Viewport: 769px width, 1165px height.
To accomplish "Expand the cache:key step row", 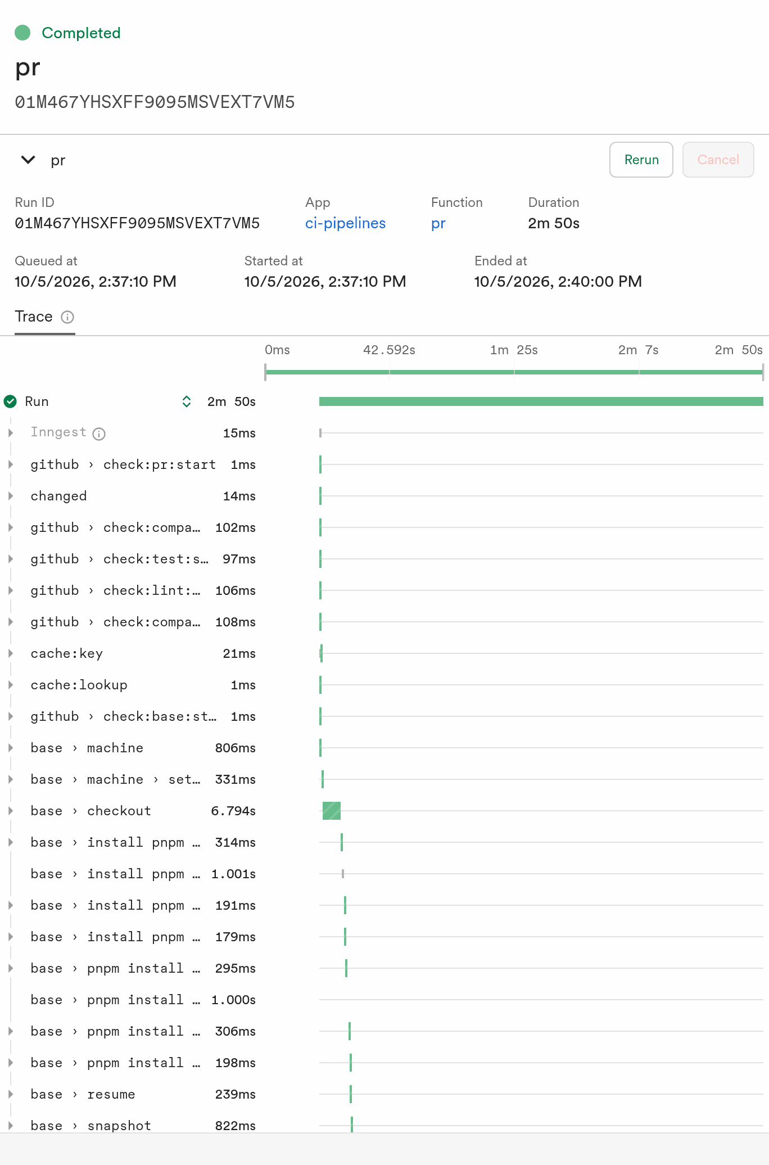I will click(x=11, y=653).
